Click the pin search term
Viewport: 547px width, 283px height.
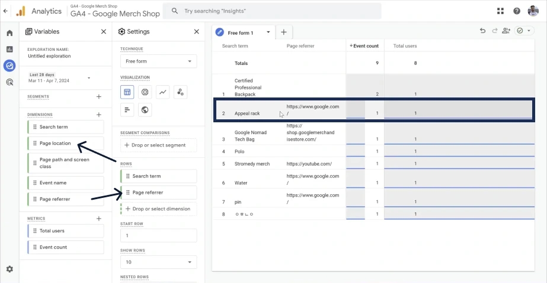(x=238, y=202)
